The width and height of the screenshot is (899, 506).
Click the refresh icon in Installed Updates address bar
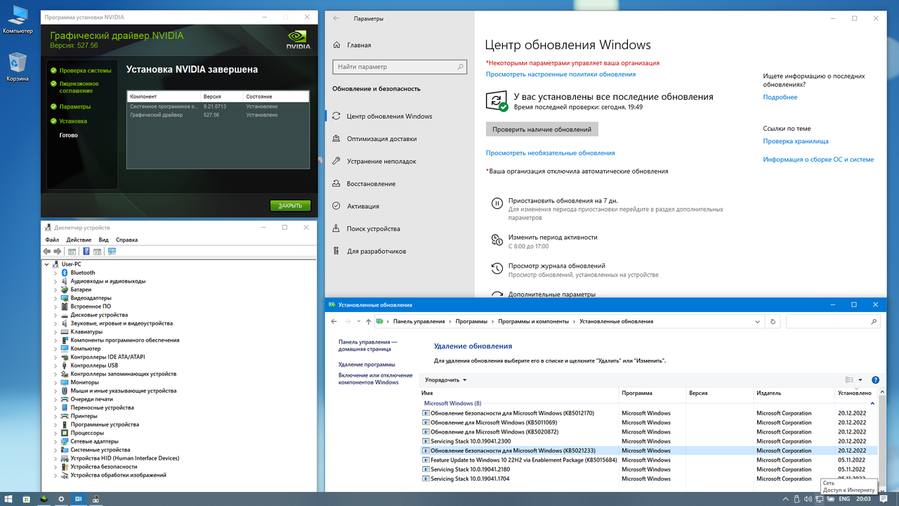773,321
